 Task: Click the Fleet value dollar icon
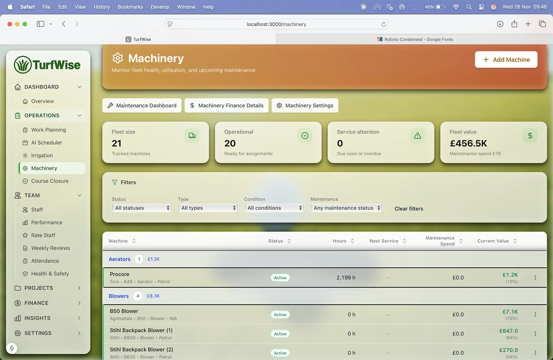tap(530, 135)
